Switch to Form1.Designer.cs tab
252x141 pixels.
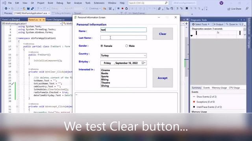pos(55,20)
